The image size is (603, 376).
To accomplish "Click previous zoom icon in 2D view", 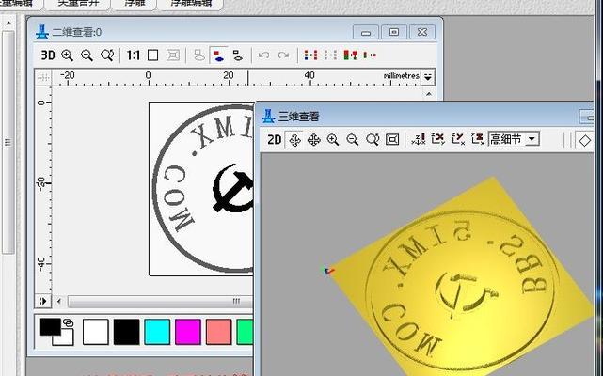I will point(107,55).
